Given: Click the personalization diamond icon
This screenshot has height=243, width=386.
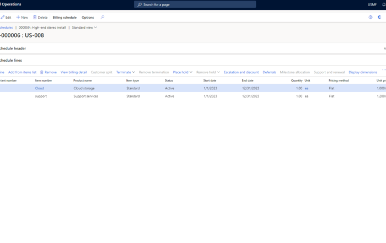Looking at the screenshot, I should point(370,17).
